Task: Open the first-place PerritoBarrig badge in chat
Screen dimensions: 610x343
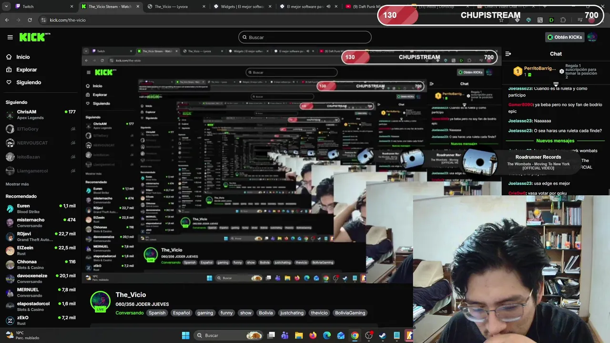Action: coord(518,71)
